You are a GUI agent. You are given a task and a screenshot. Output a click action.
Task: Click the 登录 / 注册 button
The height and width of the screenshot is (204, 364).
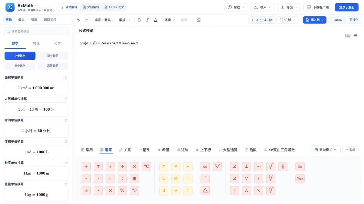347,7
